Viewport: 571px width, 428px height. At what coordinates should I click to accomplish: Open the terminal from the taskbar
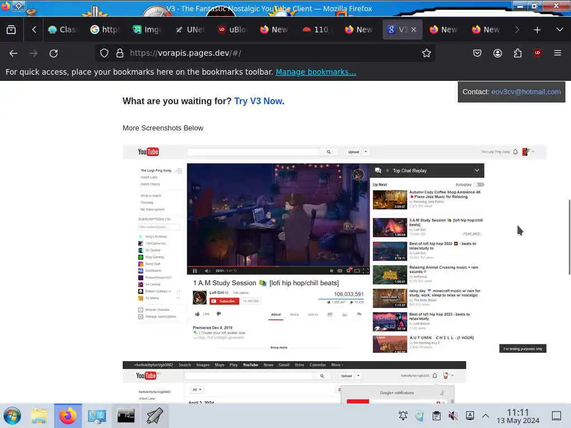tap(125, 416)
